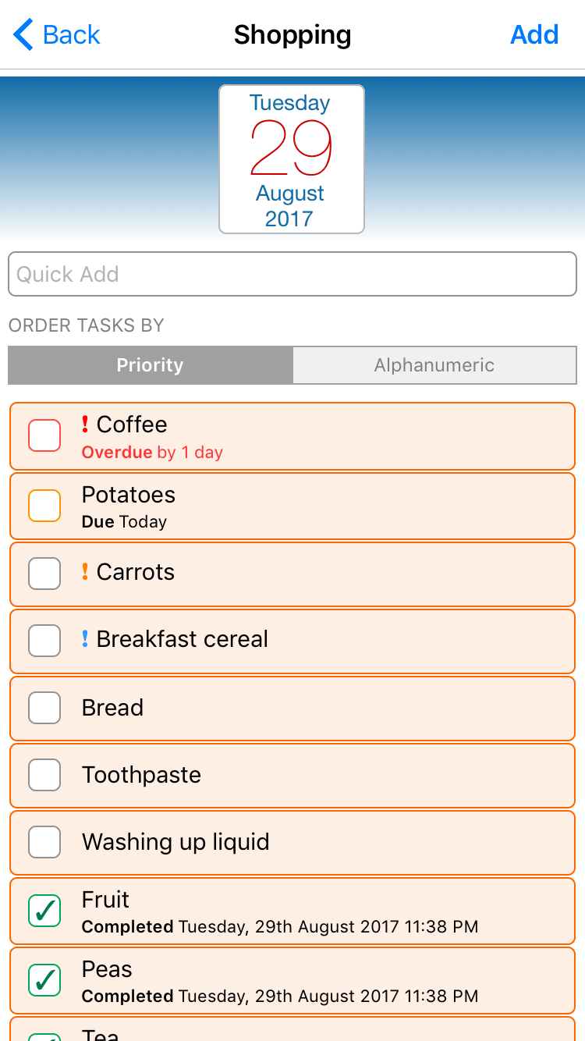This screenshot has width=585, height=1041.
Task: Select the Priority ordering tab
Action: [x=151, y=365]
